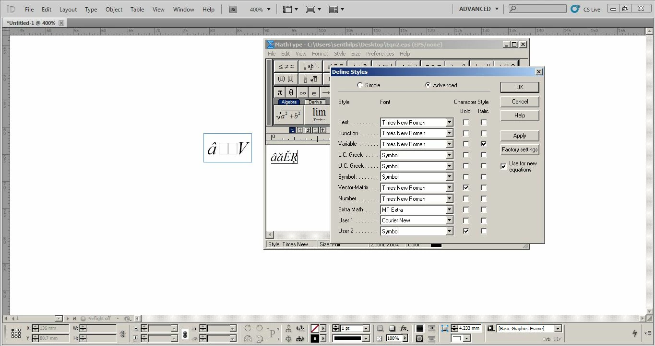Open the User 1 font dropdown
Screen dimensions: 655x346
[449, 220]
